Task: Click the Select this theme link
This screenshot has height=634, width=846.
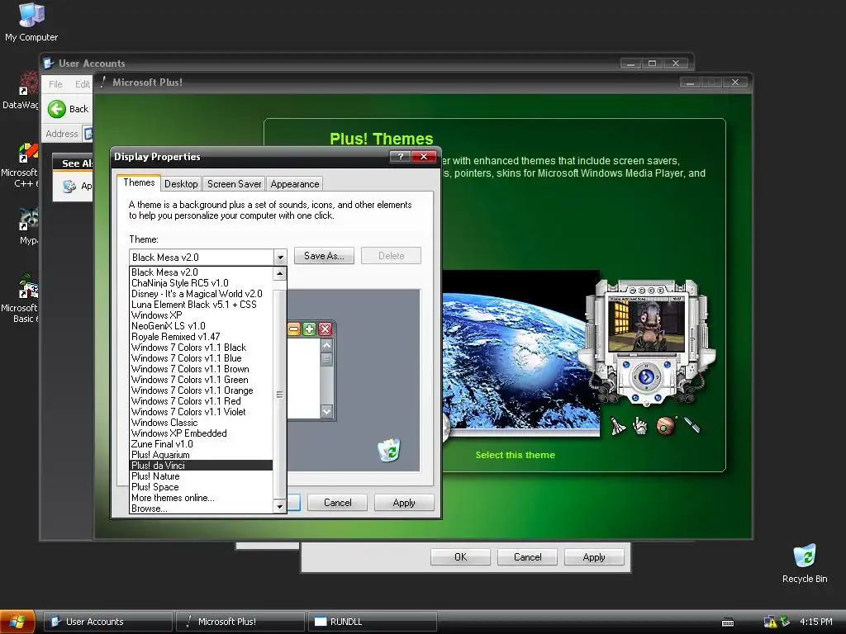Action: (516, 455)
